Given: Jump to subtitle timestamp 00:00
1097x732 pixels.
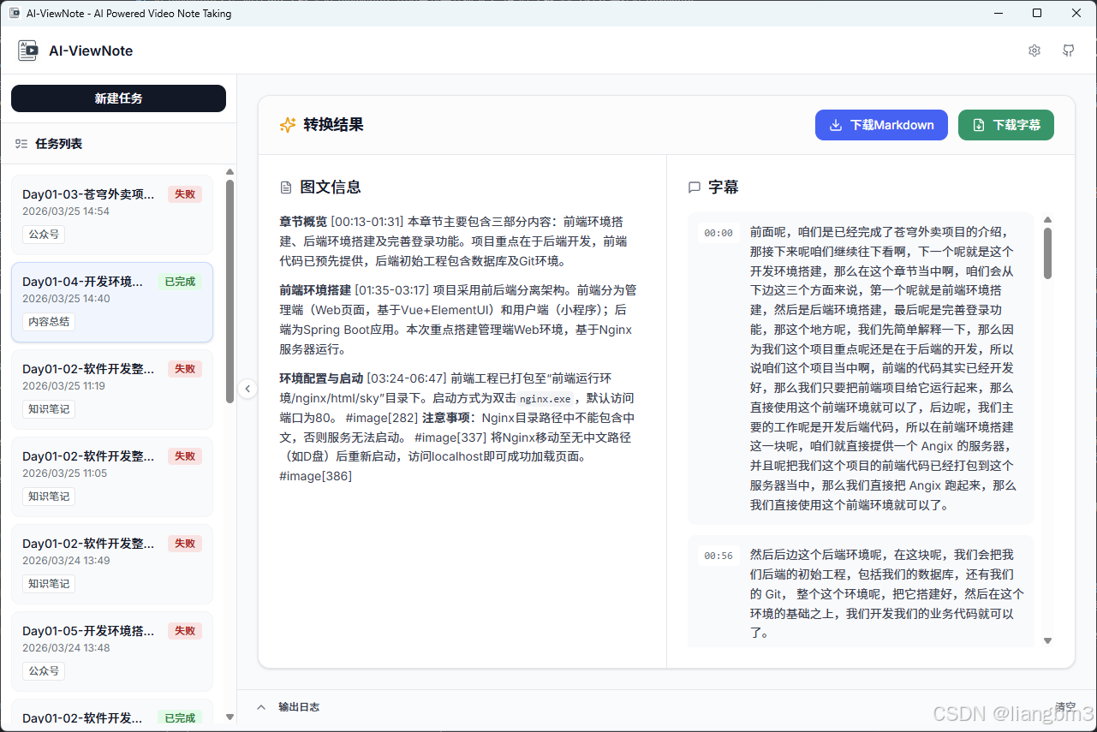Looking at the screenshot, I should click(x=718, y=233).
